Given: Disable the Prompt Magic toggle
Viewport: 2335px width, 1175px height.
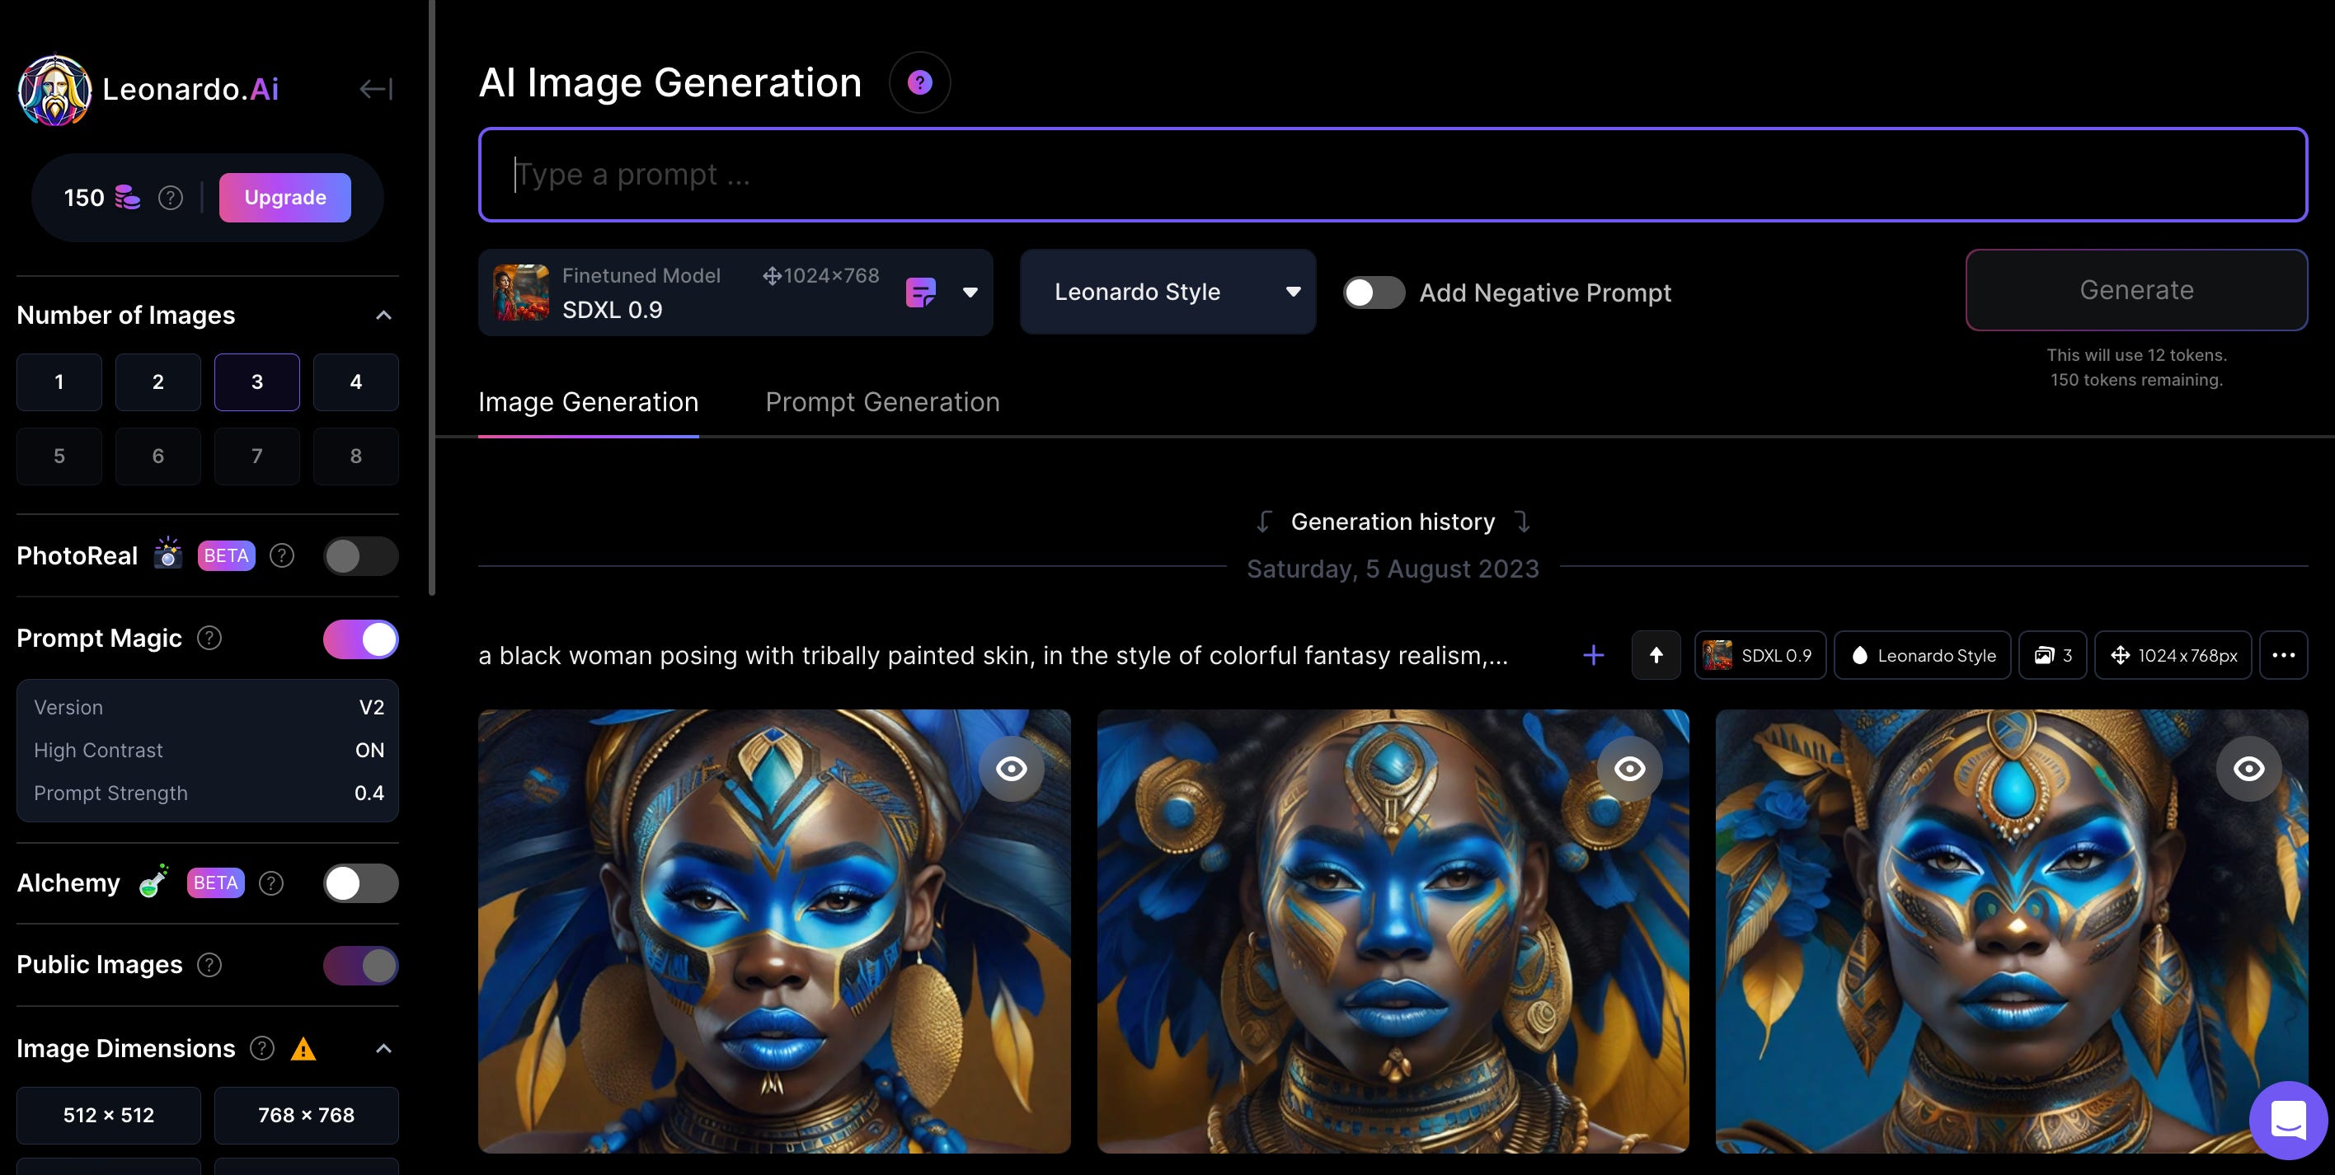Looking at the screenshot, I should point(361,639).
